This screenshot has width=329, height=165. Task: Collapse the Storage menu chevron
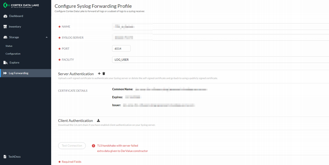[x=47, y=37]
